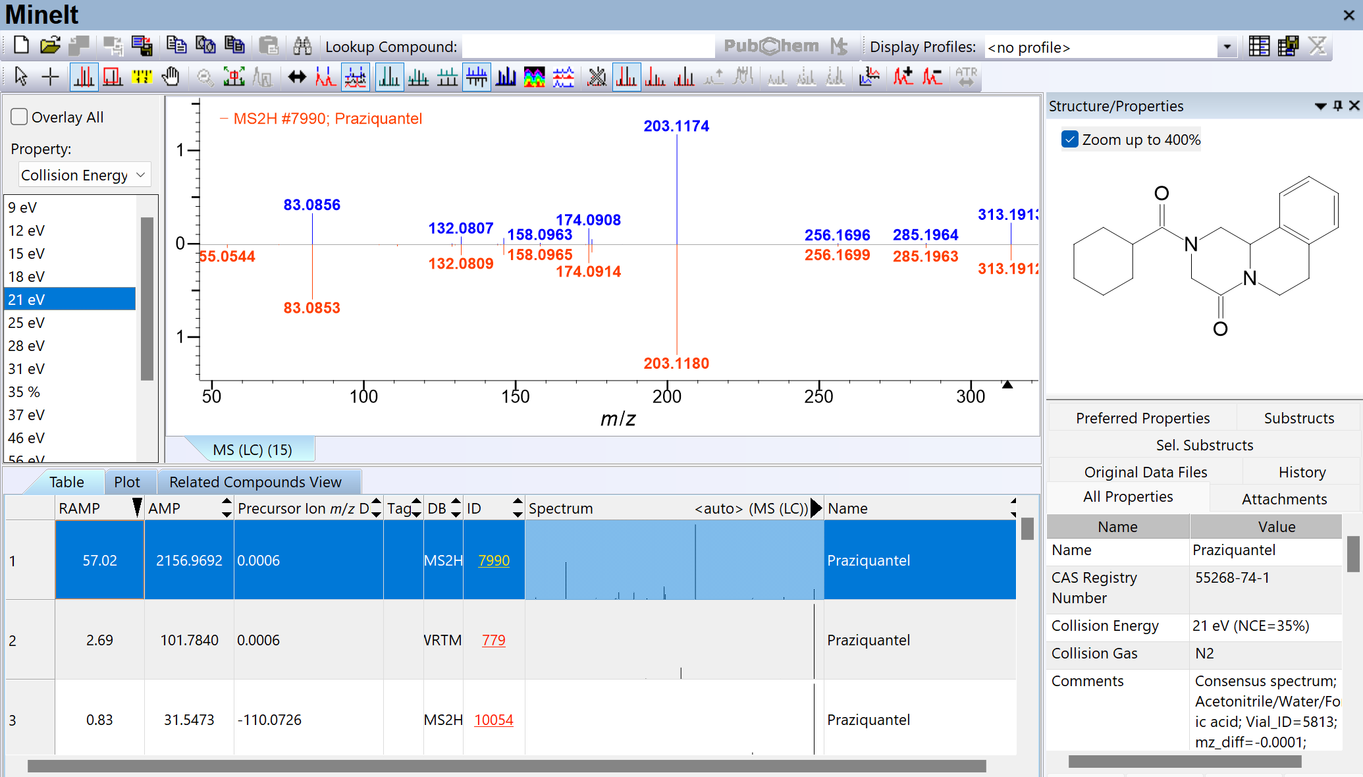The image size is (1363, 777).
Task: Click the yellow ruler measurement tool
Action: click(x=142, y=77)
